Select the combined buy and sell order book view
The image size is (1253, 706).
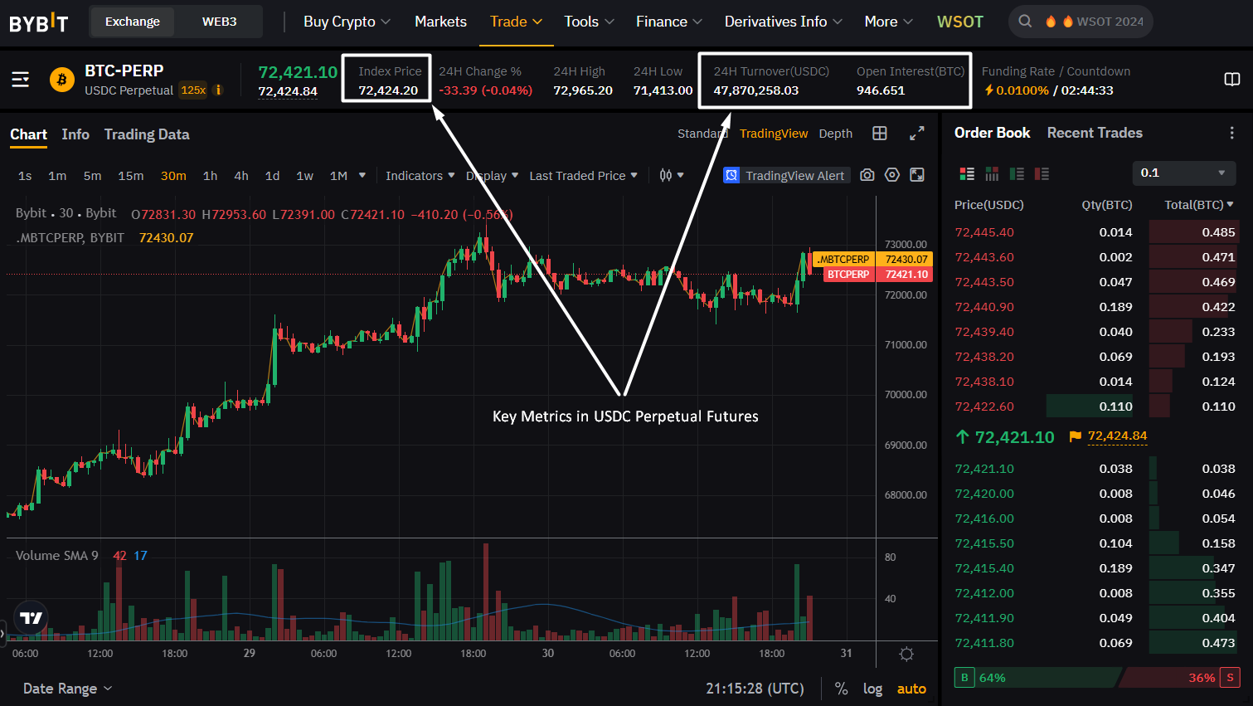967,173
